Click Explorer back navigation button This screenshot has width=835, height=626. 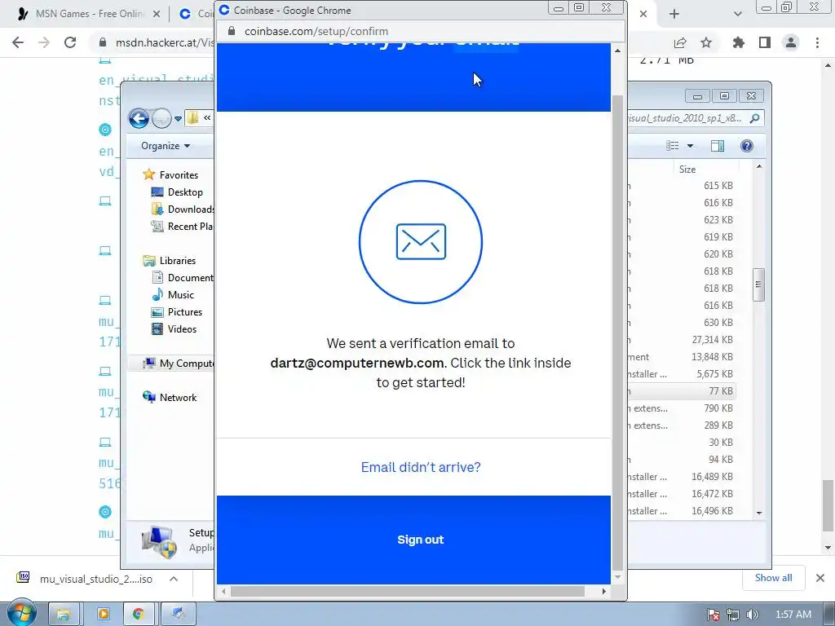pyautogui.click(x=139, y=118)
